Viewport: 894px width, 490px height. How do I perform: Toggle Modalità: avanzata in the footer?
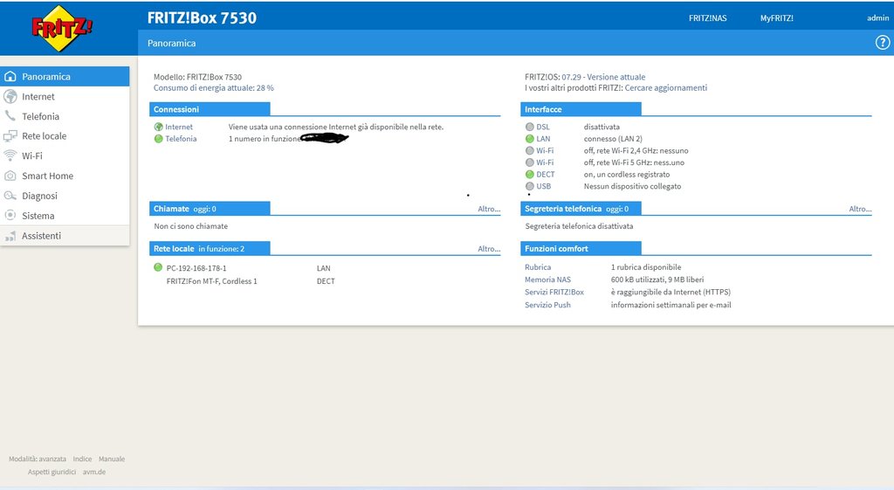tap(38, 459)
